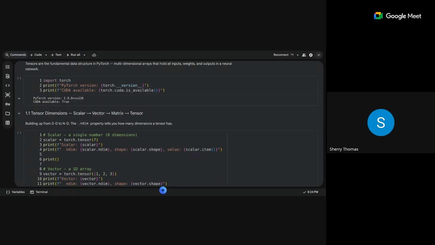The height and width of the screenshot is (245, 435).
Task: Click the 'Tensors are the fundamental data structure' paragraph
Action: (128, 66)
